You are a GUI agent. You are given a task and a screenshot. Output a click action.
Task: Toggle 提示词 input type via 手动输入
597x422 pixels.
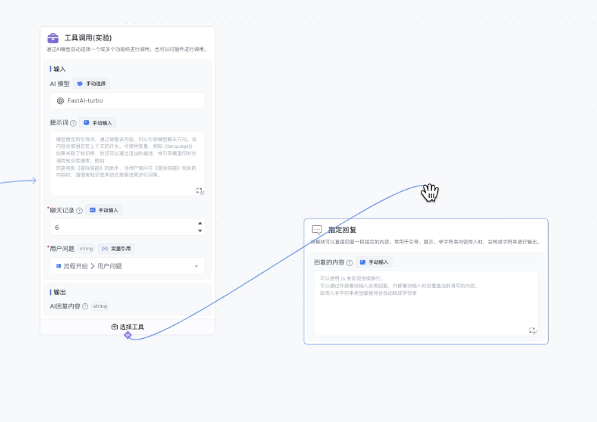(x=97, y=123)
